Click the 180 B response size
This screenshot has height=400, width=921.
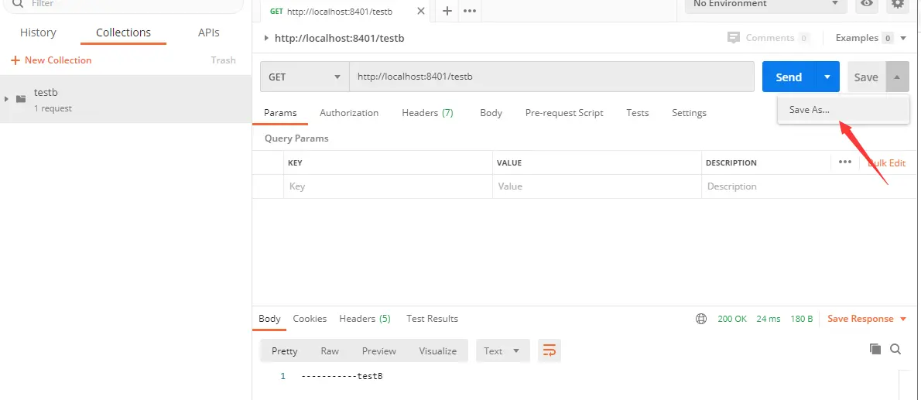tap(801, 318)
